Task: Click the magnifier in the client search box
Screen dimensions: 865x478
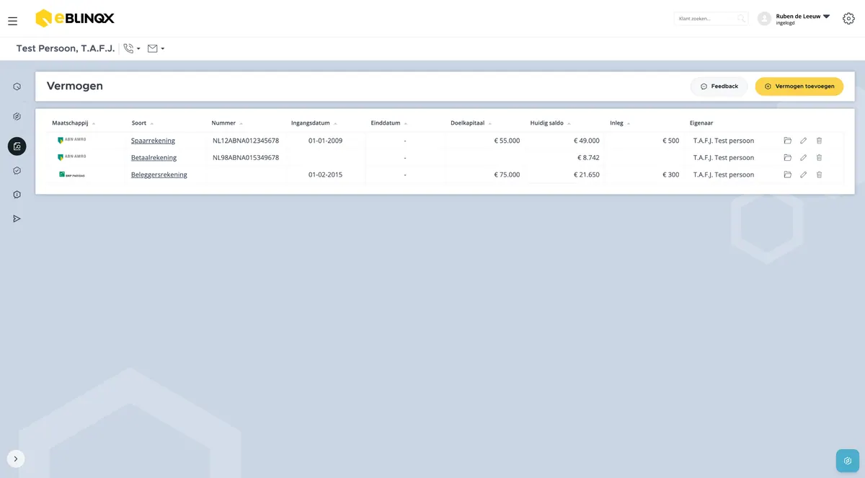Action: (x=741, y=19)
